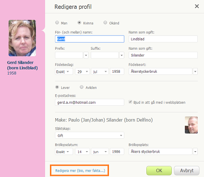Image resolution: width=204 pixels, height=177 pixels.
Task: Close the Redigera profil dialog
Action: point(197,6)
